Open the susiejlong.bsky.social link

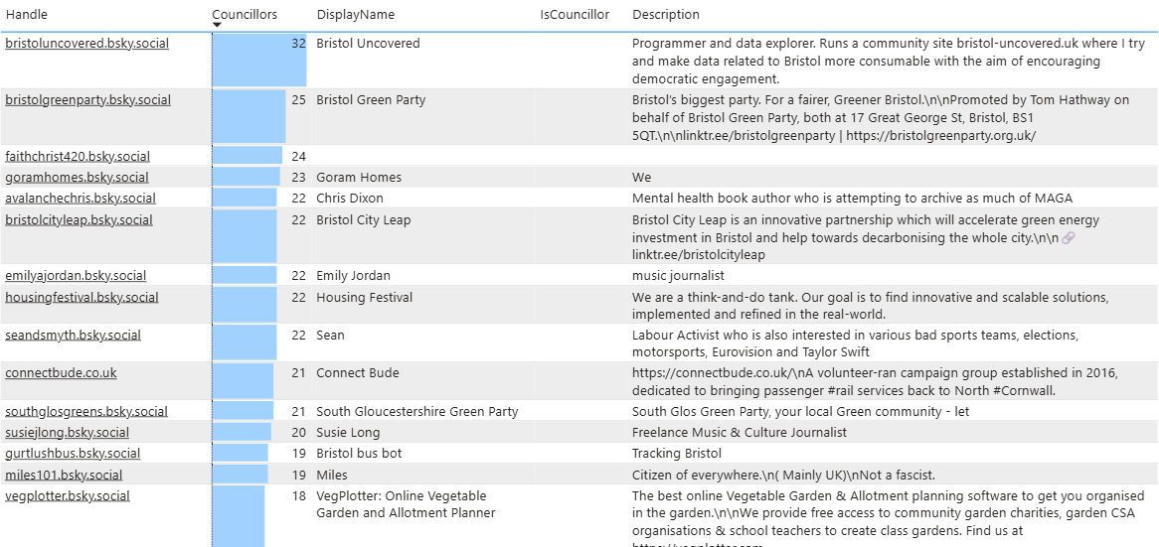(67, 433)
